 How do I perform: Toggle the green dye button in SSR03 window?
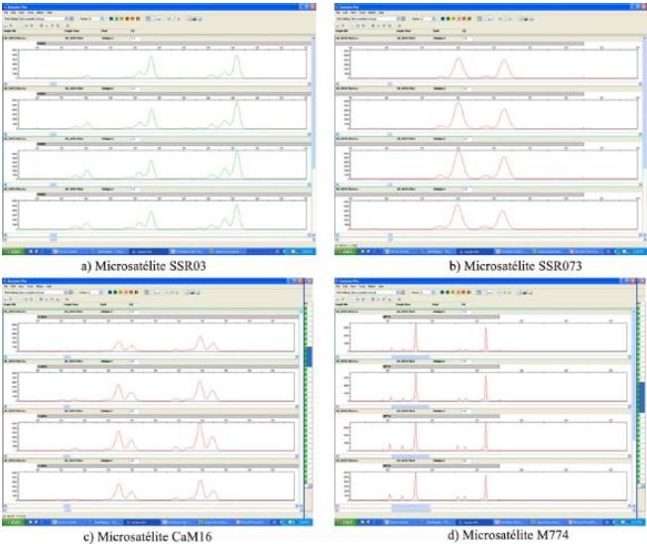click(x=116, y=19)
